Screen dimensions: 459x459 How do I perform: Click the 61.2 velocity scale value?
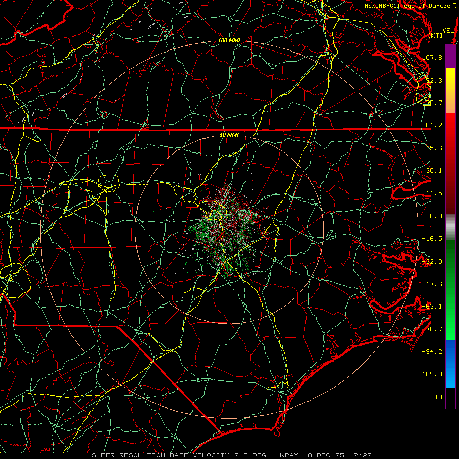[x=434, y=125]
